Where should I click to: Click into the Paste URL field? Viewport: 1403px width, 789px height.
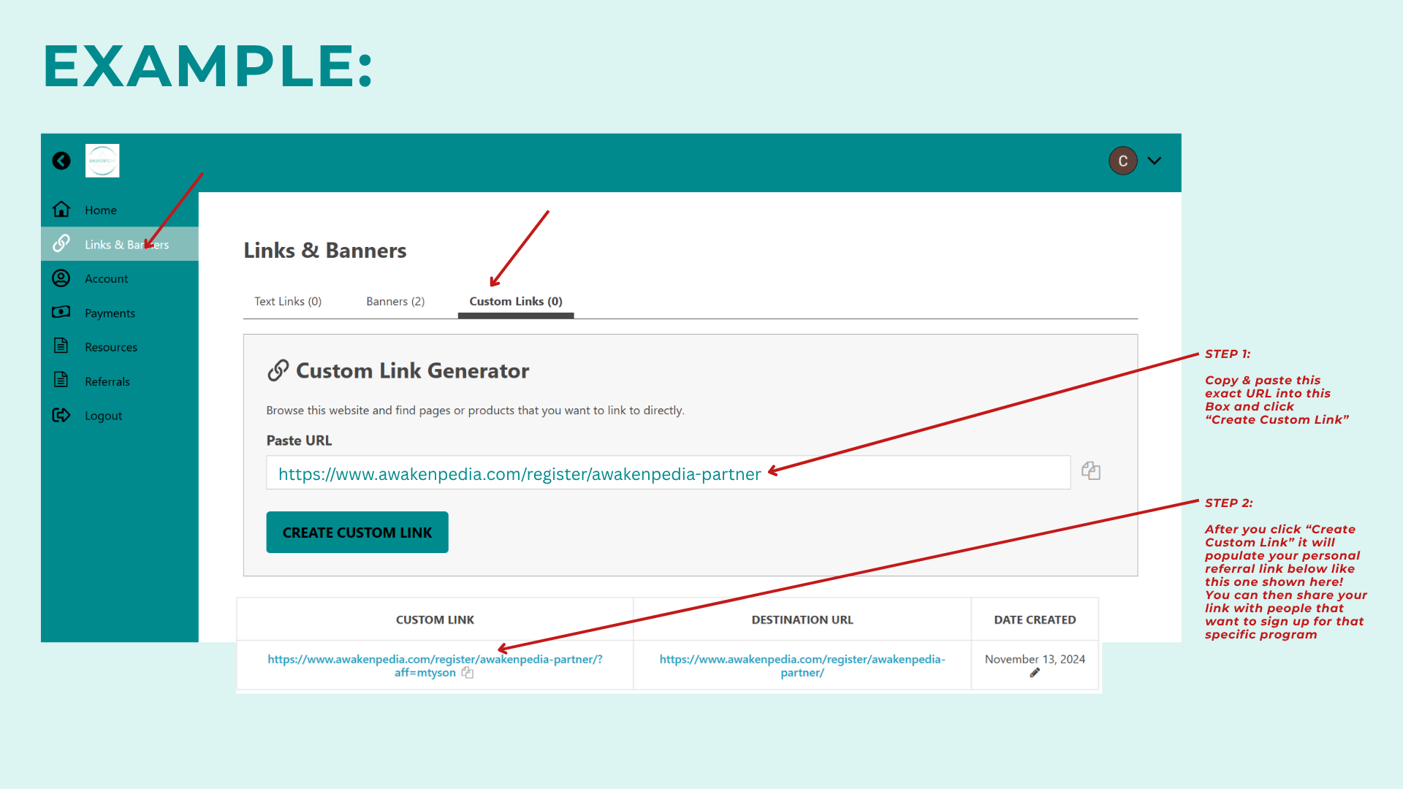(x=668, y=473)
